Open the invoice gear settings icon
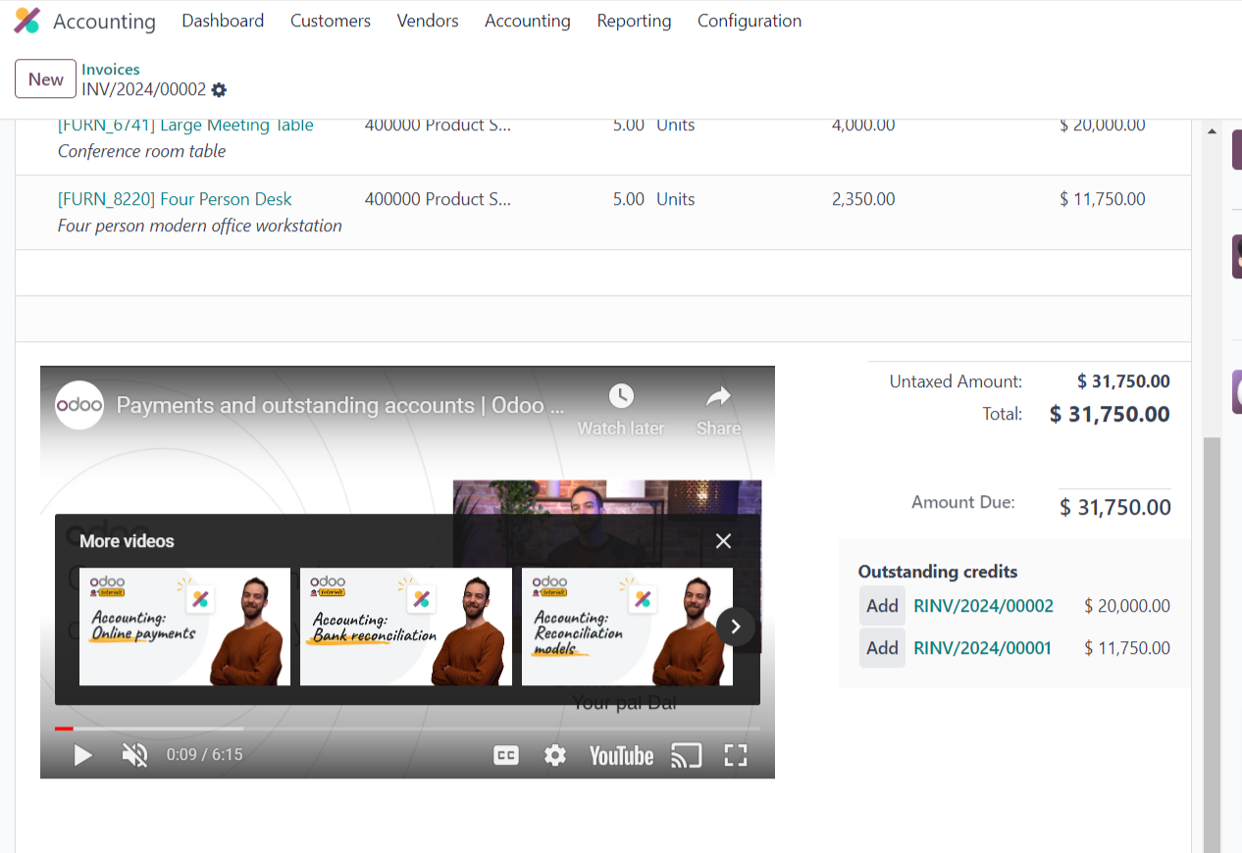Viewport: 1242px width, 853px height. 219,90
